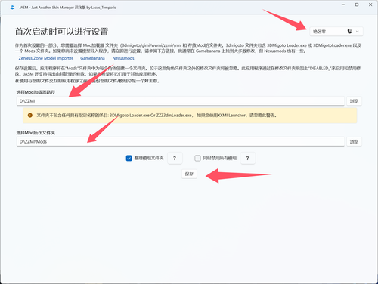Open the Zenless Zone Model Importer link
This screenshot has height=284, width=378.
click(45, 58)
